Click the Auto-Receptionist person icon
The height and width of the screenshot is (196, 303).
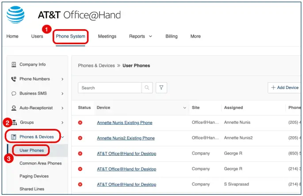(x=14, y=108)
